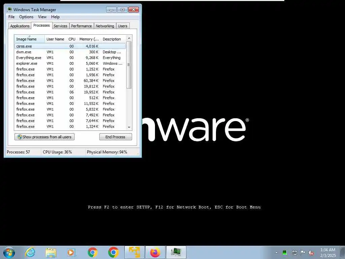Open the clock showing 1:34 AM
The width and height of the screenshot is (345, 259).
coord(328,253)
